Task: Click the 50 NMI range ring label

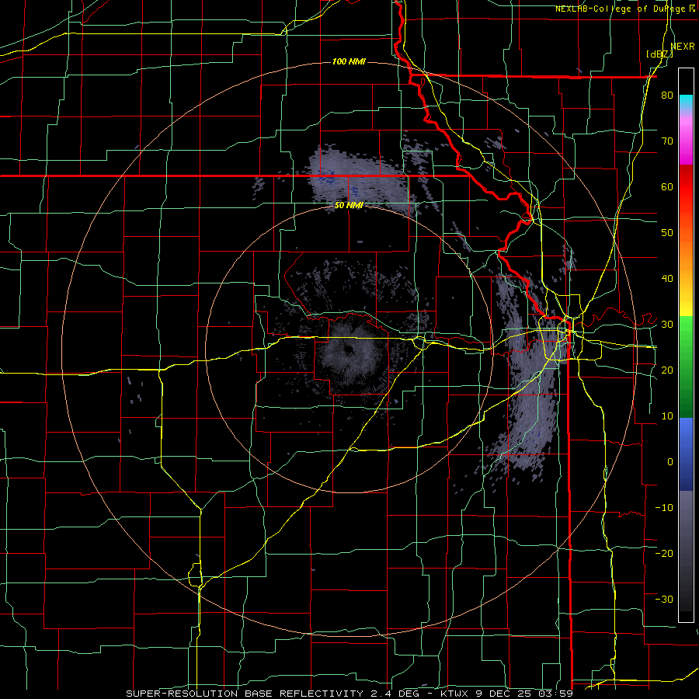Action: pos(349,205)
